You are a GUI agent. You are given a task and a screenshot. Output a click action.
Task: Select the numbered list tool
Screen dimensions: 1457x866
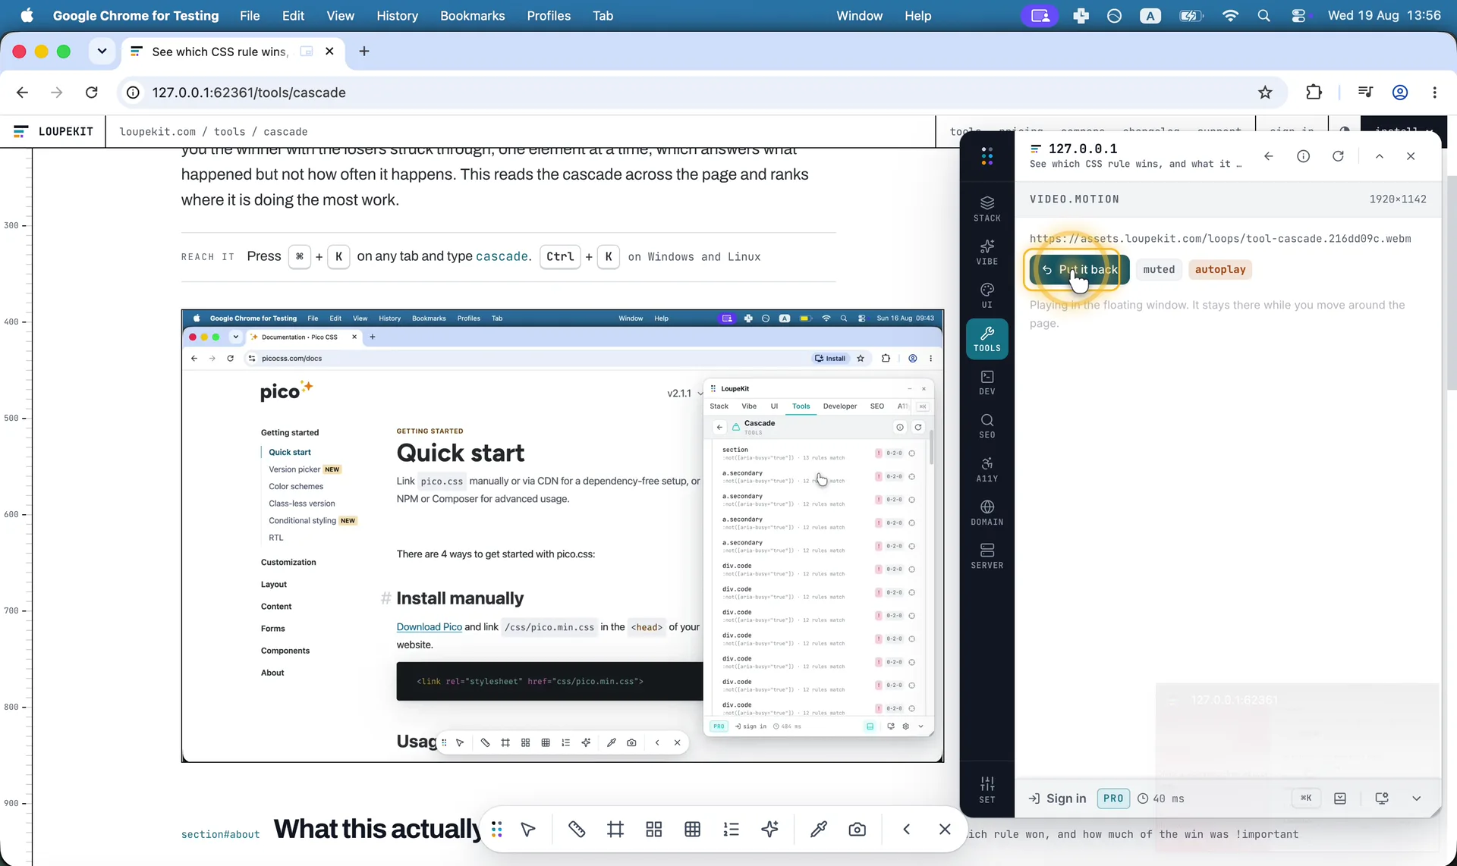pos(731,829)
